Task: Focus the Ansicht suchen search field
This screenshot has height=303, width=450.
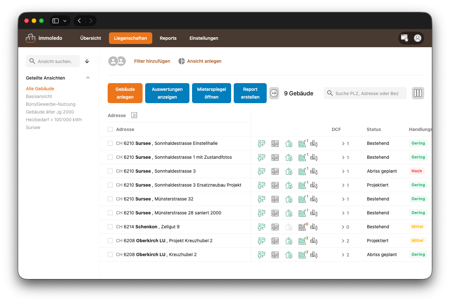Action: click(x=53, y=61)
